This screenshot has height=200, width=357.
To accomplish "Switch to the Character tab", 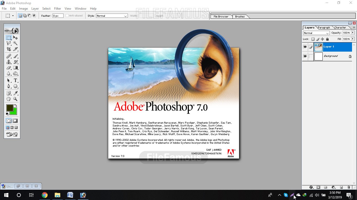I will pos(340,28).
